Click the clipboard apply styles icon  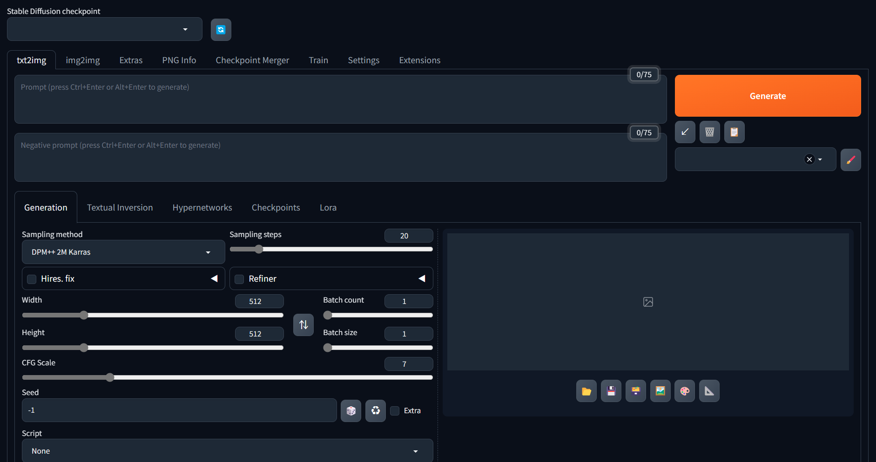coord(734,132)
